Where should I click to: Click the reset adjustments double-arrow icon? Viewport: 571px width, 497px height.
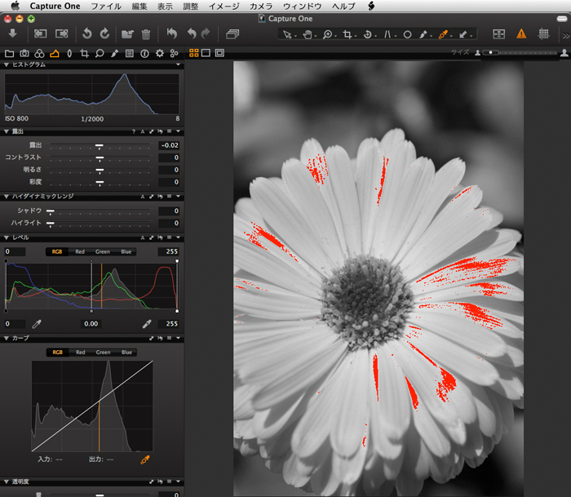[x=172, y=33]
